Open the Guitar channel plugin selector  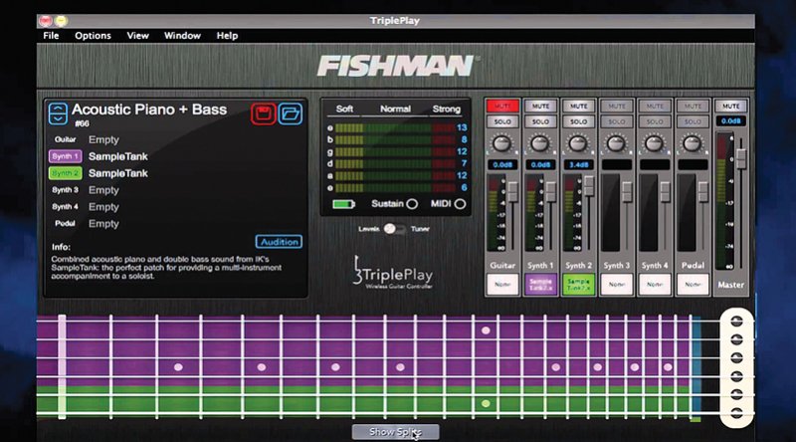500,285
